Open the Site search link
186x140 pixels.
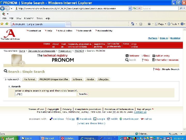tap(85, 31)
